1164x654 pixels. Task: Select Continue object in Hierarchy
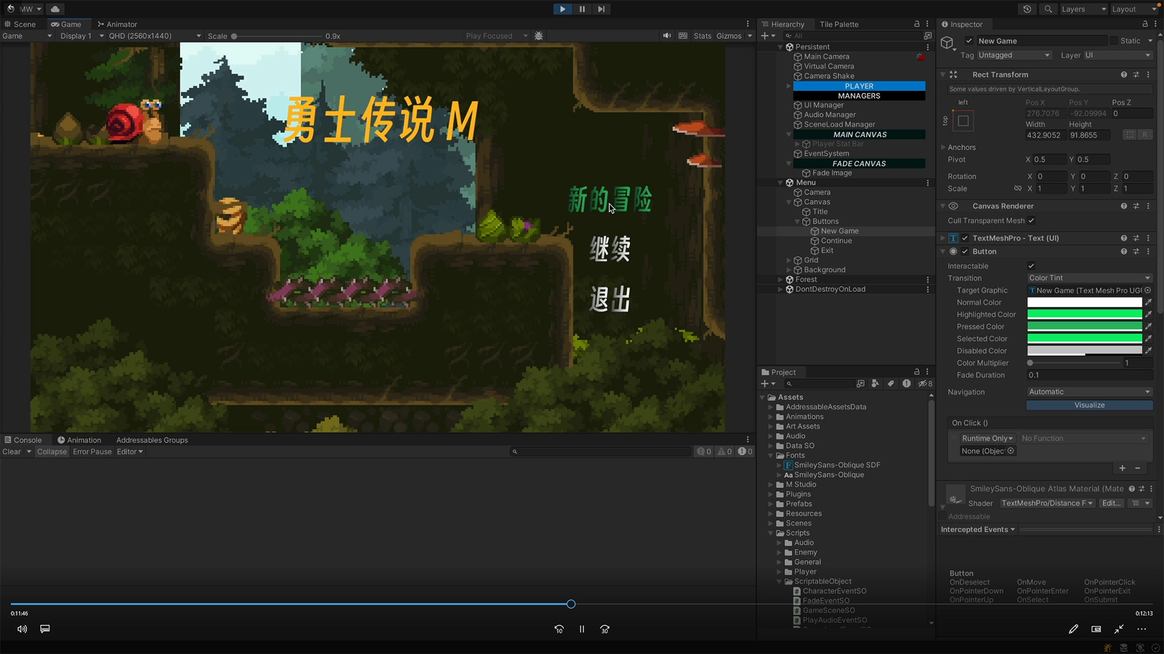point(836,240)
